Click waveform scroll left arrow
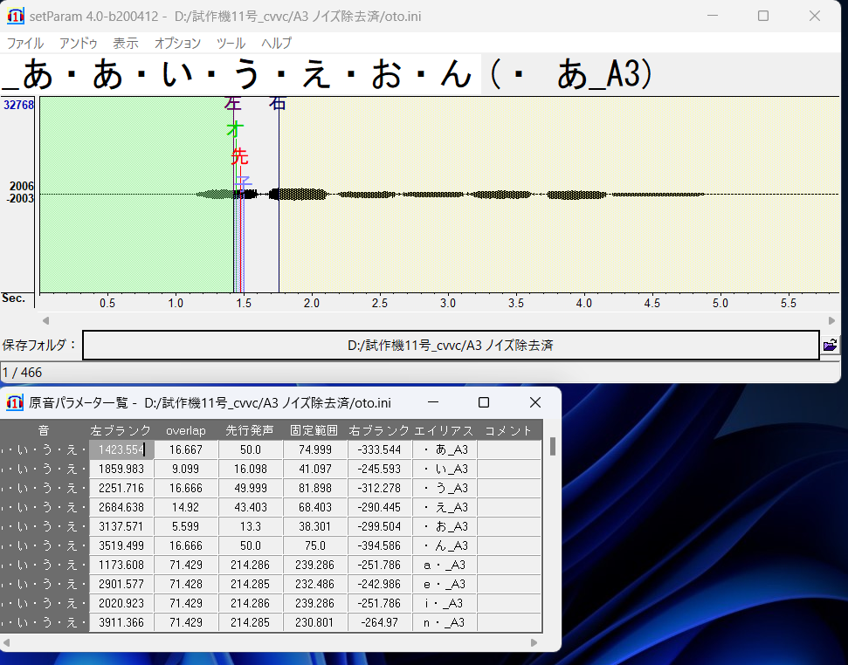The image size is (848, 665). click(x=46, y=320)
